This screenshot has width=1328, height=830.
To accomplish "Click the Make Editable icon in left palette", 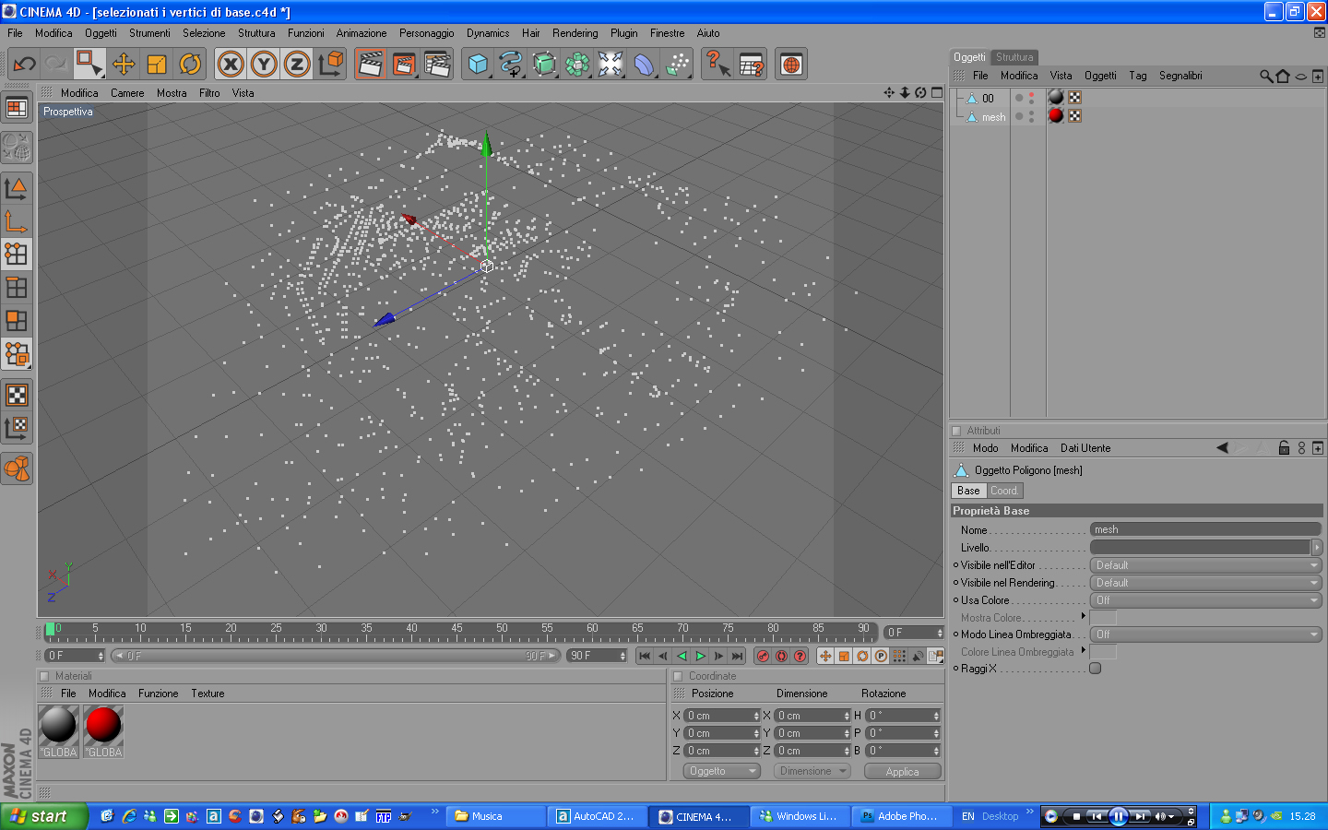I will pos(17,148).
